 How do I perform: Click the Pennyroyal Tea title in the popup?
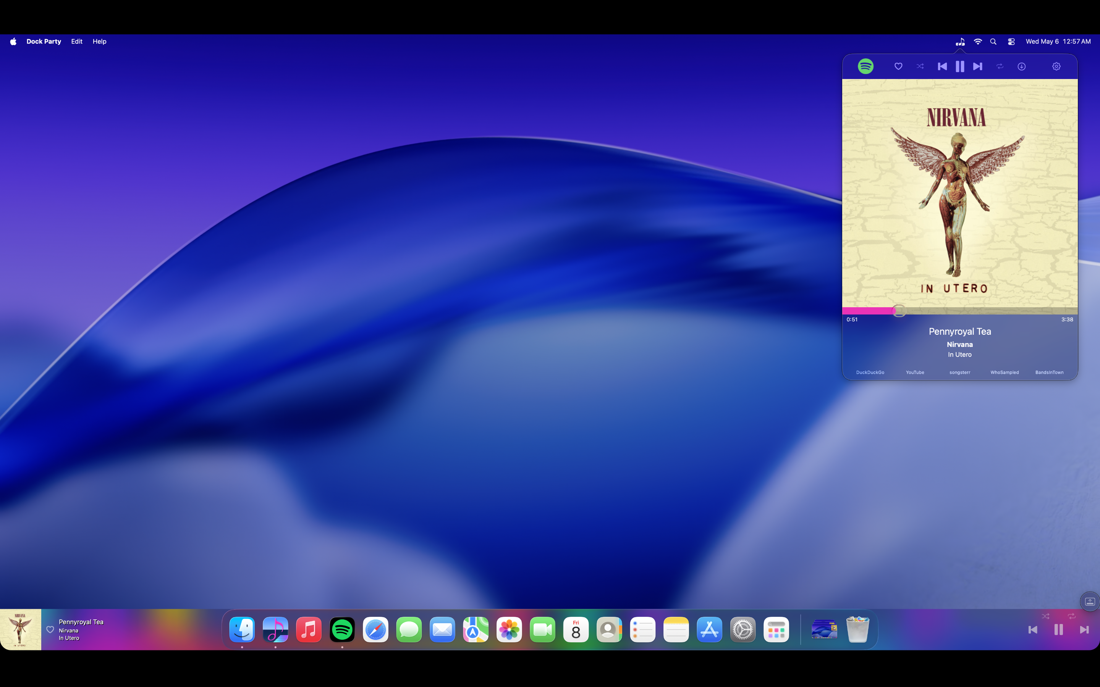(959, 332)
